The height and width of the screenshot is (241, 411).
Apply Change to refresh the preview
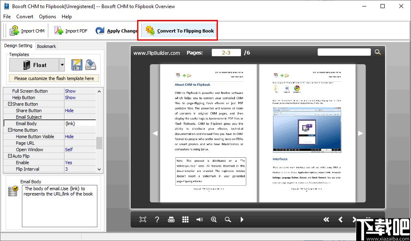click(x=116, y=31)
